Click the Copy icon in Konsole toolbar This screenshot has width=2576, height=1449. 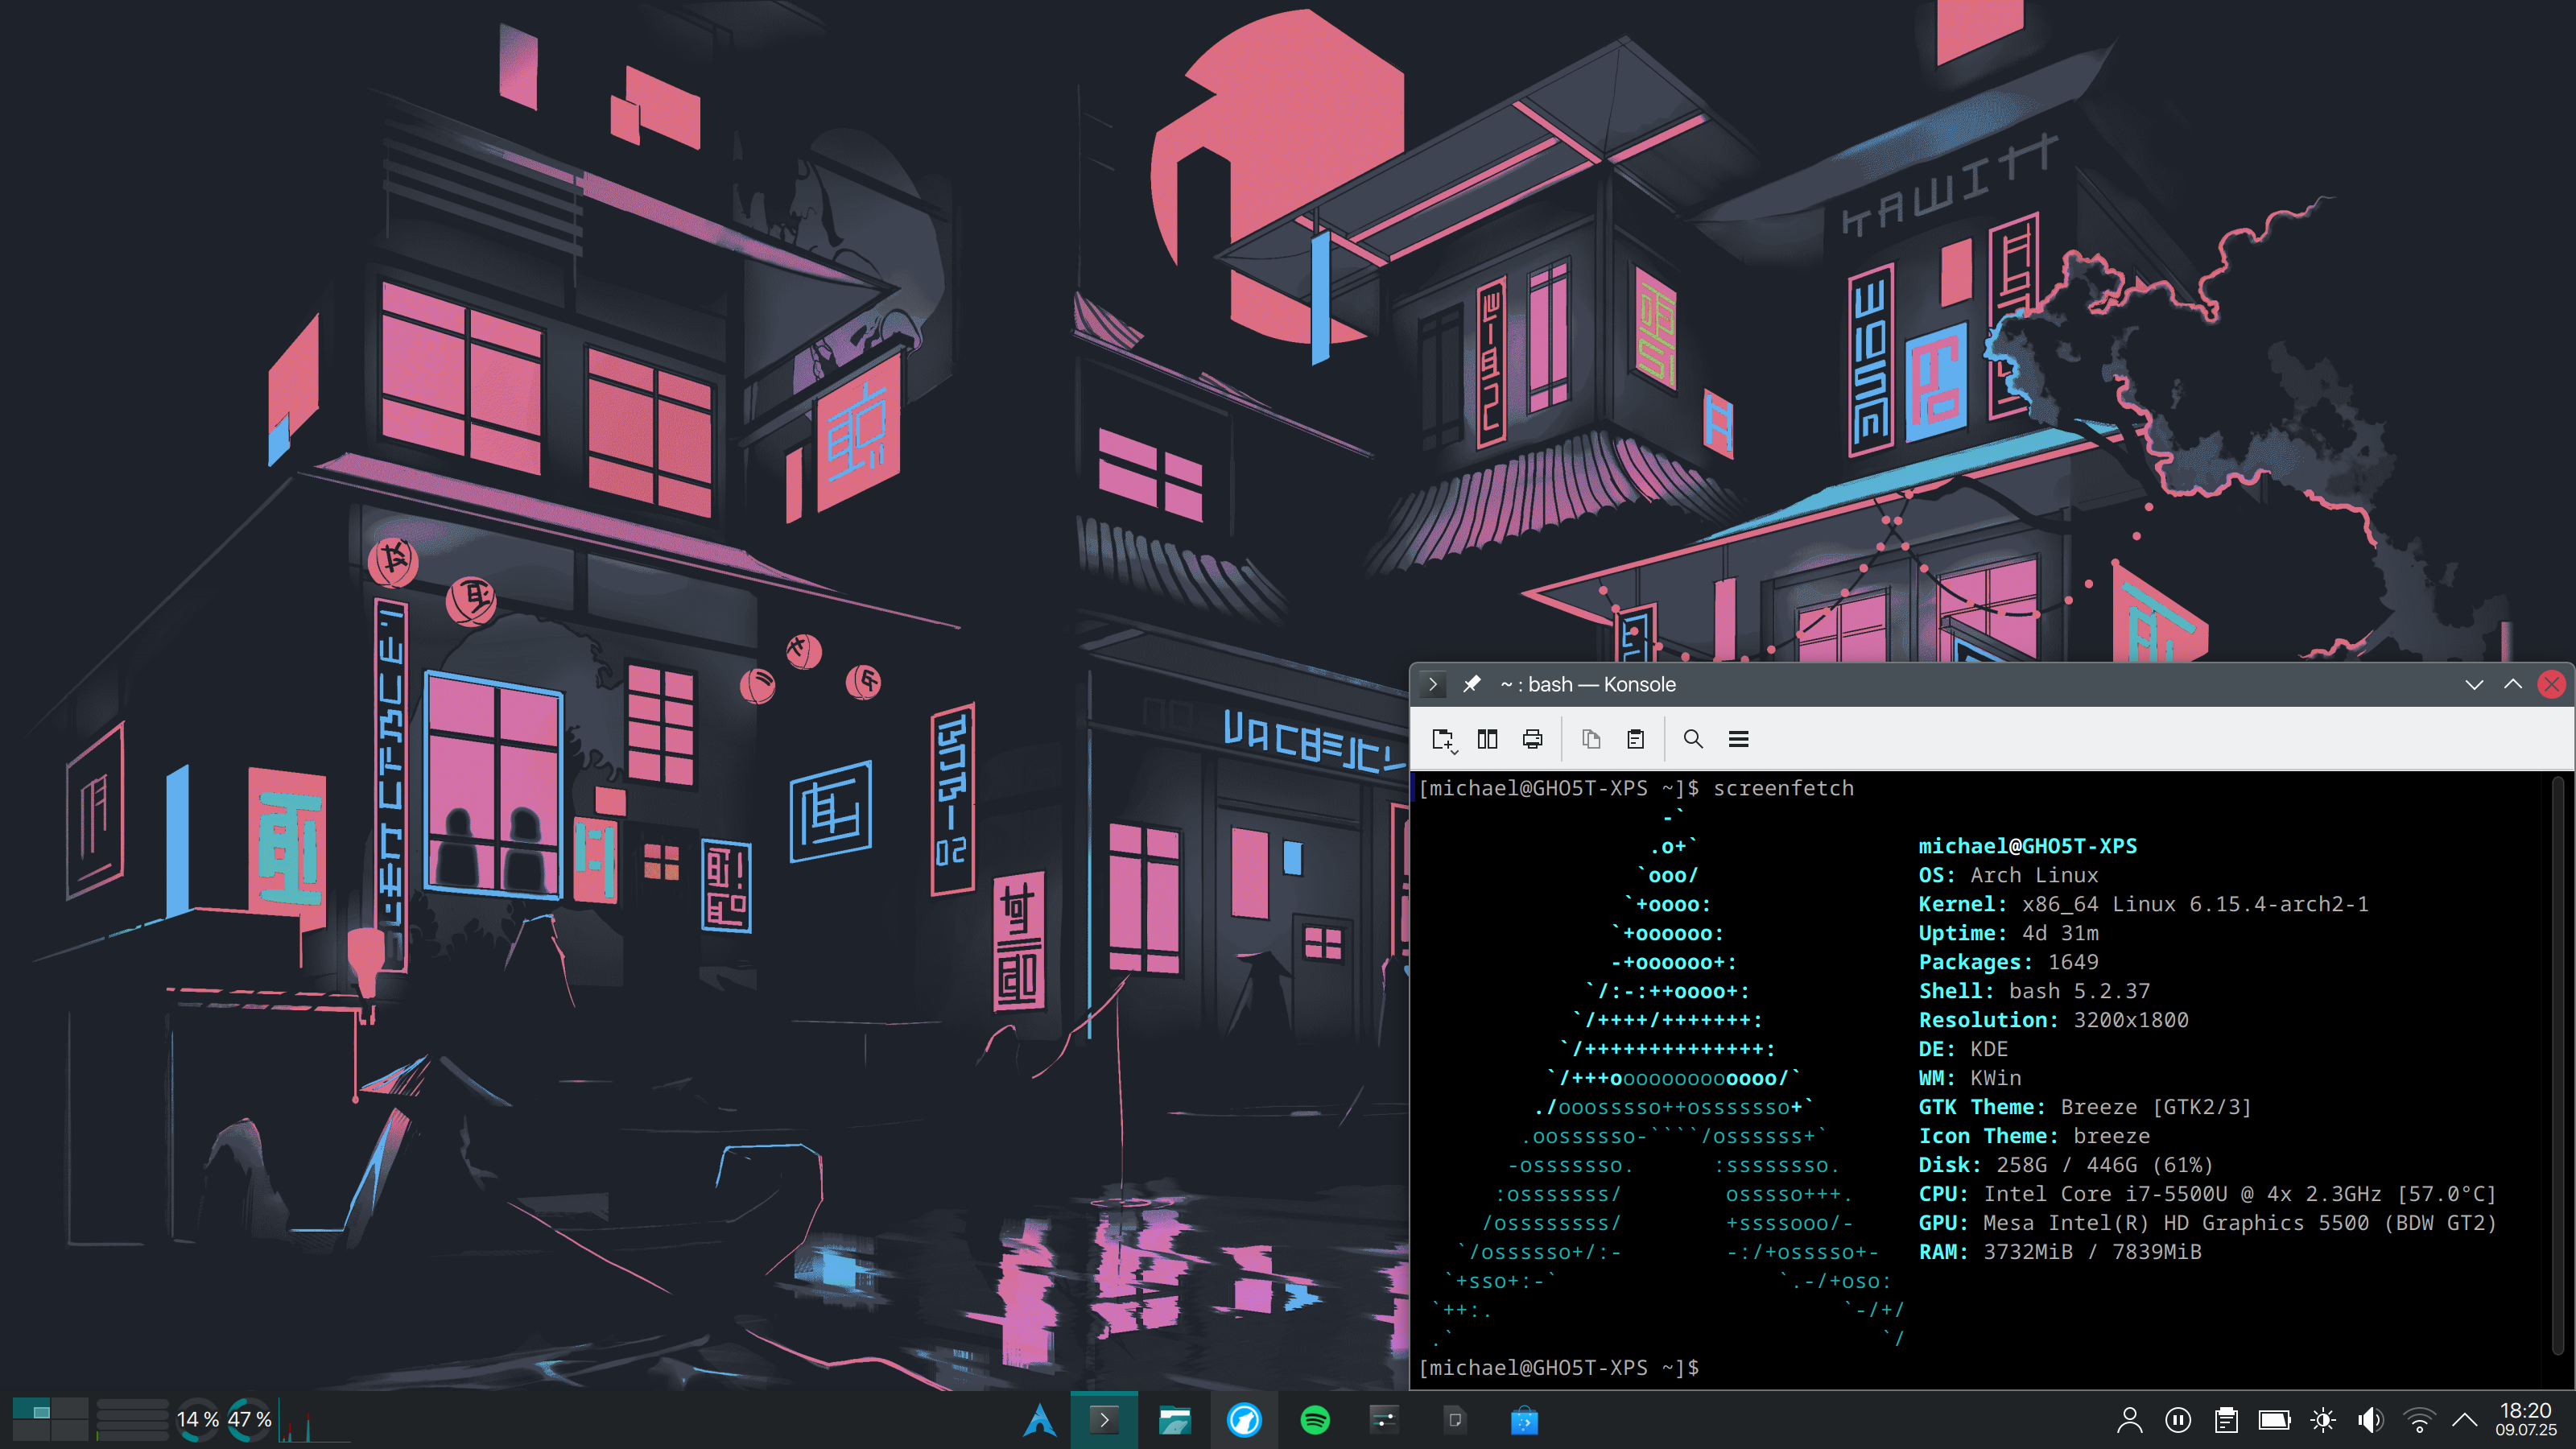pos(1591,739)
